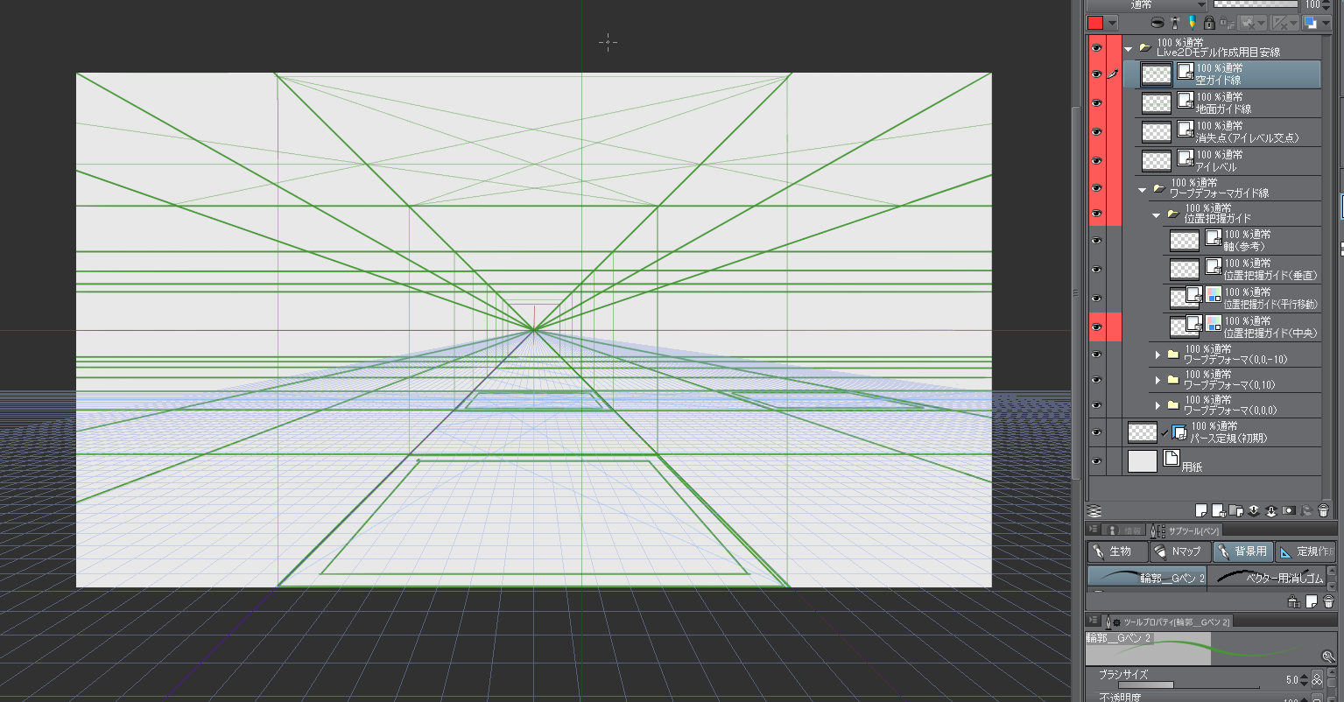This screenshot has width=1344, height=702.
Task: Click the new raster layer icon
Action: pyautogui.click(x=1201, y=510)
